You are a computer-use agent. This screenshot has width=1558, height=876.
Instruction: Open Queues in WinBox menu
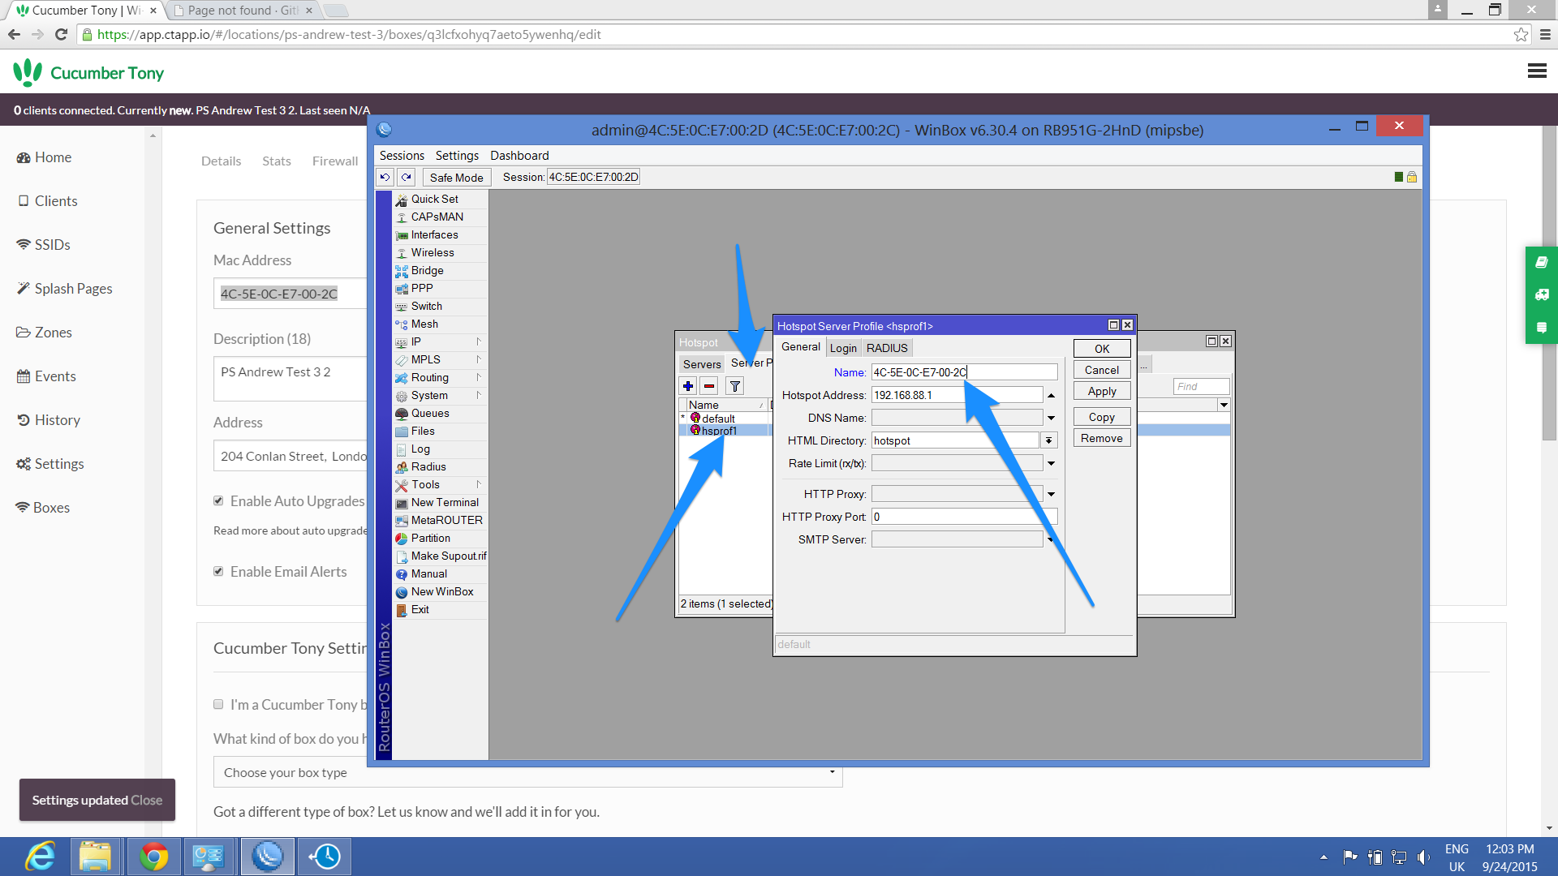click(x=430, y=413)
